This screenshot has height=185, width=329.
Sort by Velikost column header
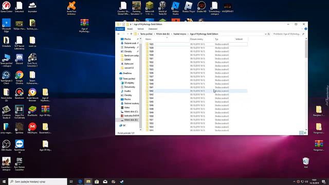241,39
